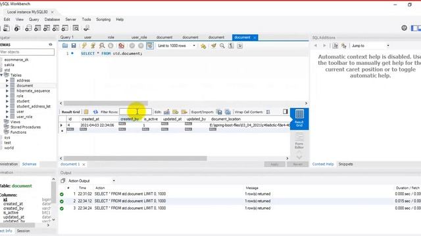This screenshot has height=236, width=421.
Task: Click the delete selected rows icon
Action: pyautogui.click(x=184, y=112)
